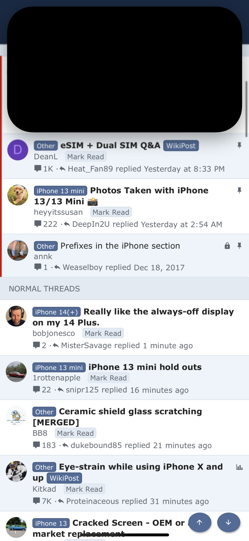
Task: Click poll chart icon on Eye-strain thread
Action: 239,467
